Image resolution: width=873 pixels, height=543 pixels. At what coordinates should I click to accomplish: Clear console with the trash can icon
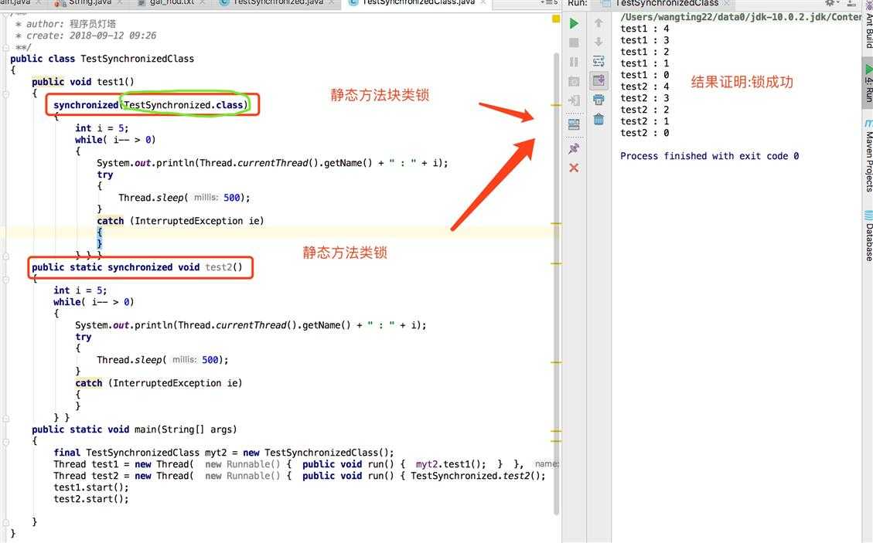tap(598, 119)
